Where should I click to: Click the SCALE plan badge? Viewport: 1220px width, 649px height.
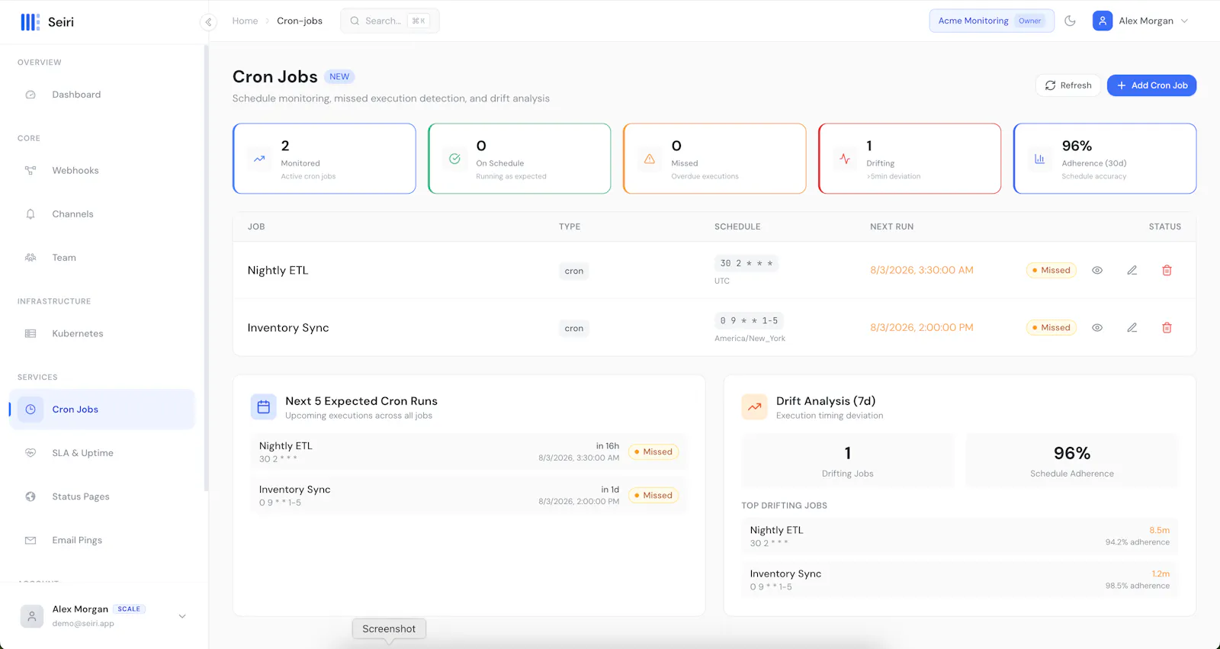129,609
